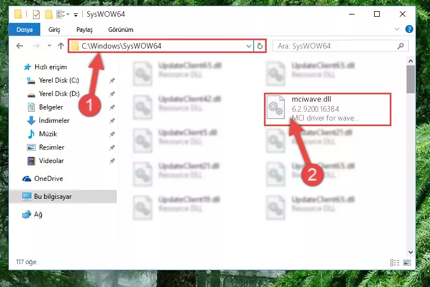Switch to the Giriş ribbon tab
430x287 pixels.
pyautogui.click(x=54, y=30)
